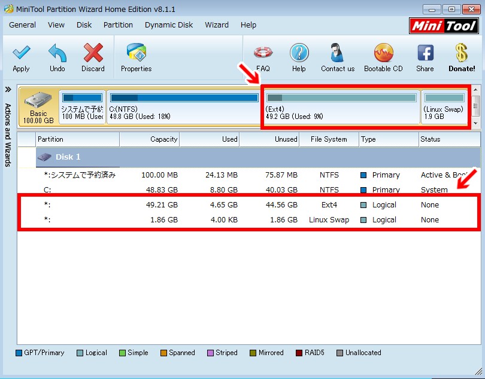Sort by the Unused column header
485x379 pixels.
[x=269, y=139]
